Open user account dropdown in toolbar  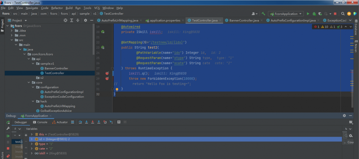click(255, 14)
